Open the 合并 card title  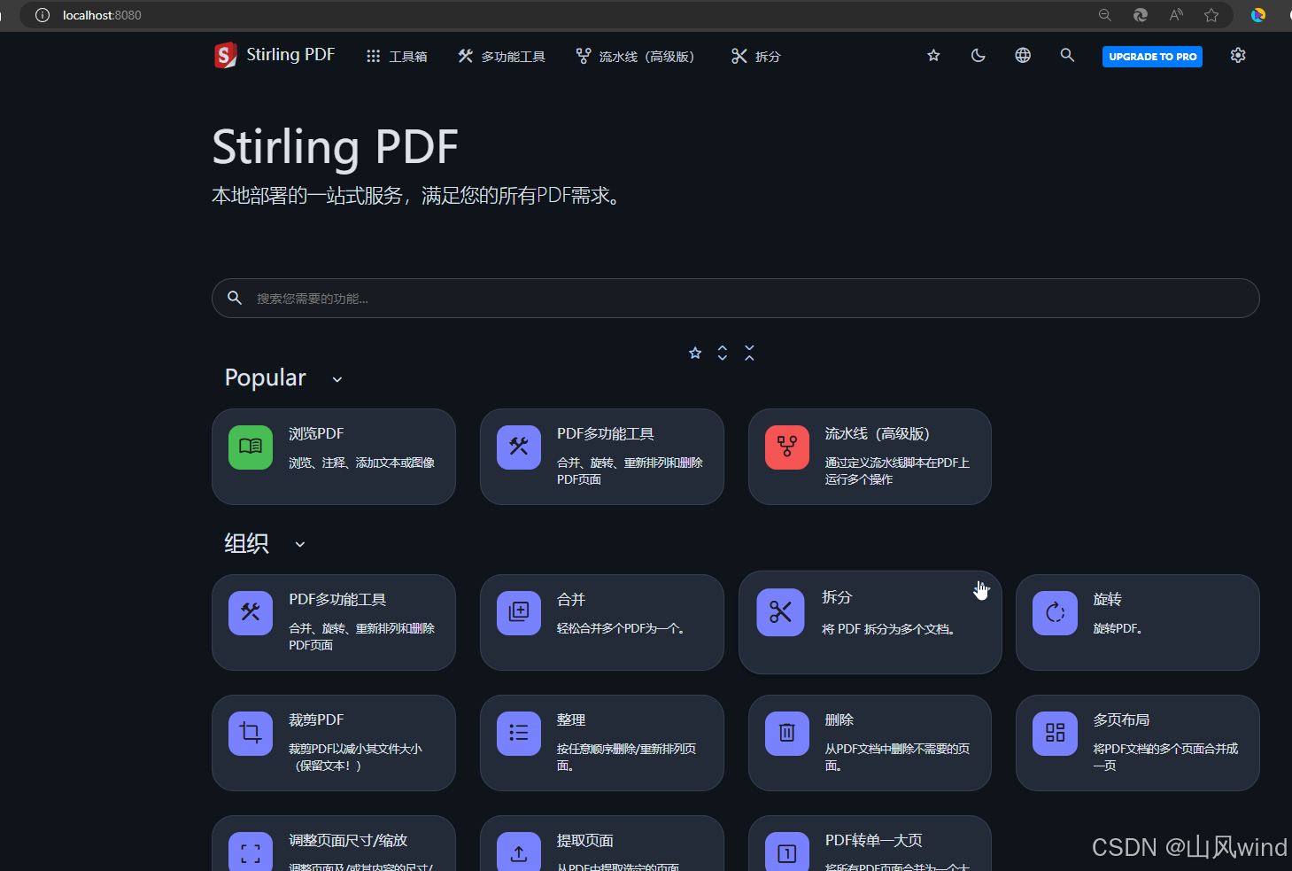pos(571,600)
